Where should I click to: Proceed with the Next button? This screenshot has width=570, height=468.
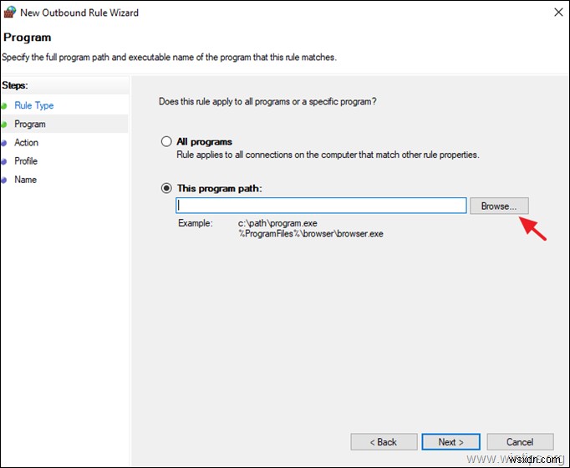click(x=450, y=442)
